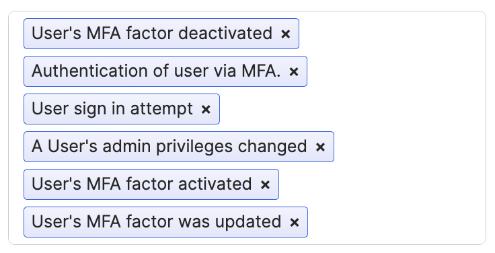This screenshot has width=495, height=253.
Task: Remove the 'User sign in attempt' tag
Action: click(206, 110)
